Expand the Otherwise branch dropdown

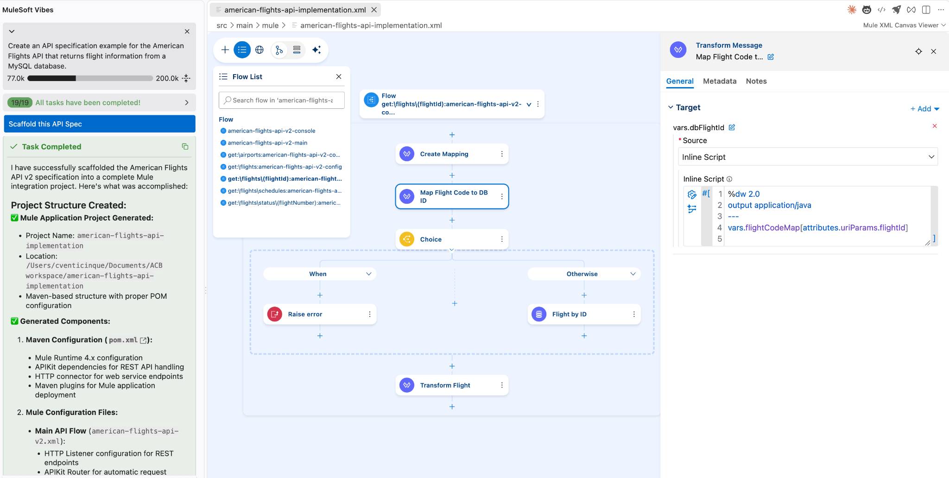pyautogui.click(x=633, y=274)
